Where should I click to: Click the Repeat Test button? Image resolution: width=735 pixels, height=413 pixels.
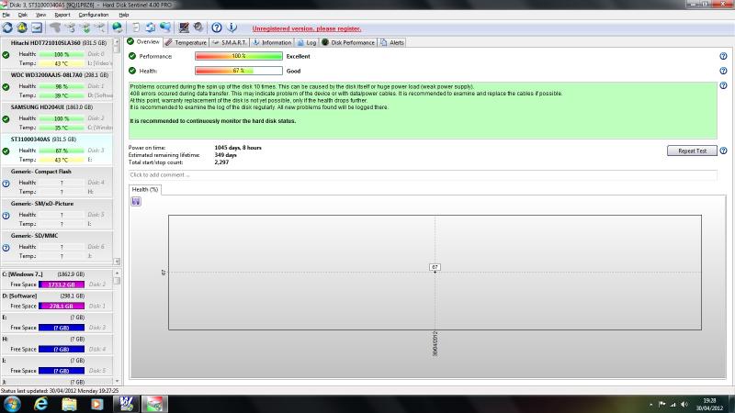(693, 151)
